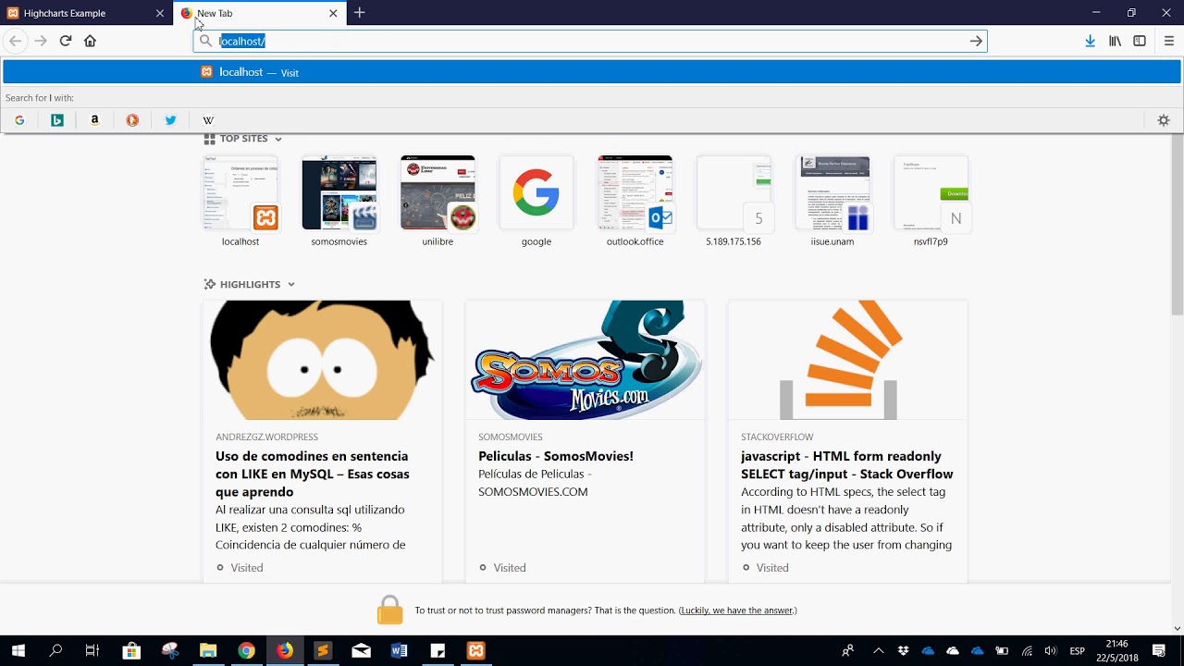Open a new tab with plus button
The image size is (1184, 666).
click(360, 13)
